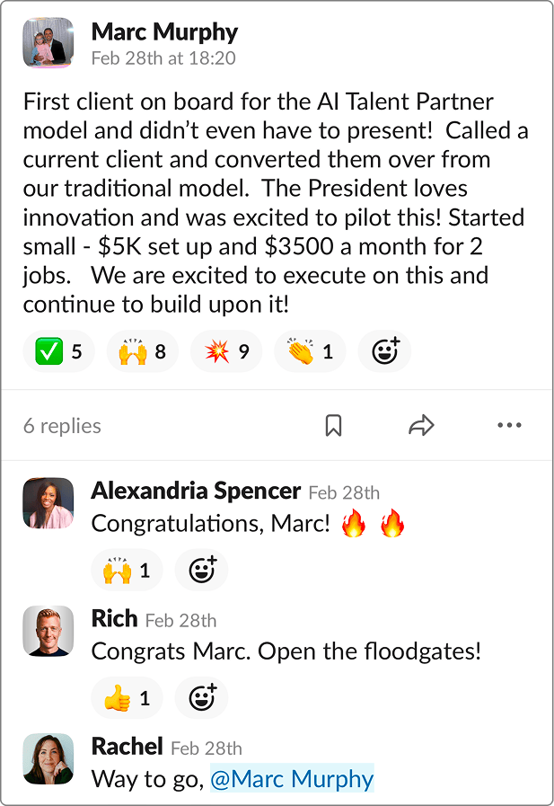
Task: Toggle raised hands reaction on Alexandria's reply
Action: point(127,570)
